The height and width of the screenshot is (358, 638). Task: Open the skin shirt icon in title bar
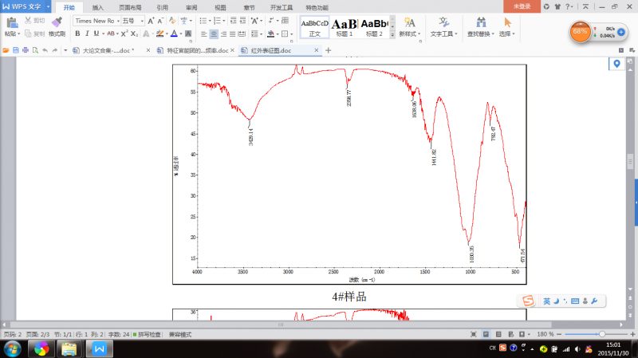coord(557,6)
